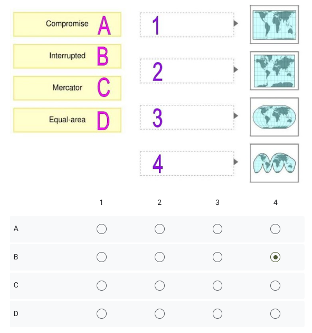The image size is (312, 333).
Task: Select radio button row D column 3
Action: 218,313
